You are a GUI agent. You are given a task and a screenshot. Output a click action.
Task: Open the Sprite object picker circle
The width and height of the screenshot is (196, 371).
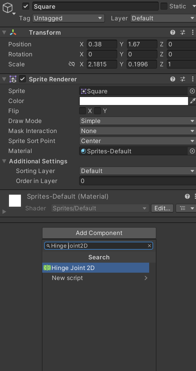[x=192, y=91]
